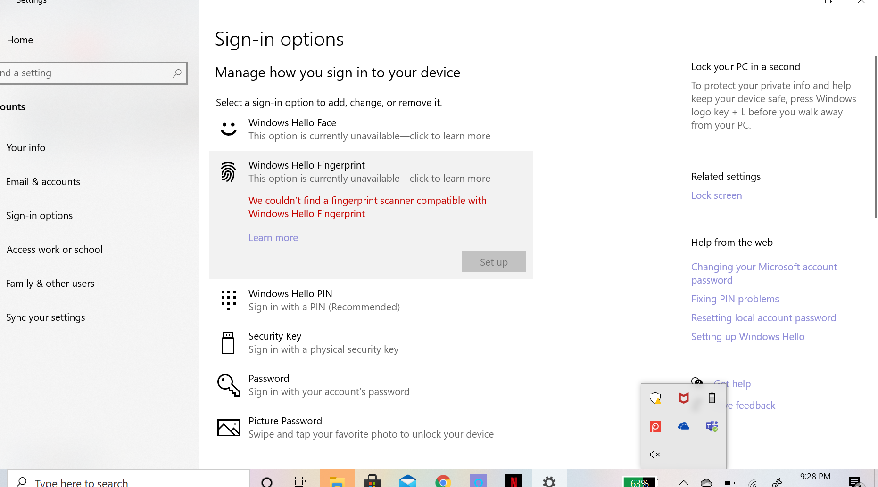Screen dimensions: 878x487
Task: Open the Action Center notification icon
Action: coord(854,481)
